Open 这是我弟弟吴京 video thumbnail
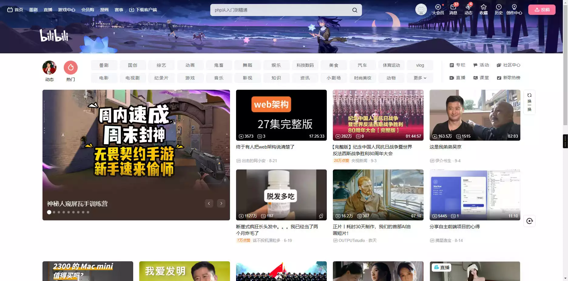This screenshot has height=281, width=568. 475,115
